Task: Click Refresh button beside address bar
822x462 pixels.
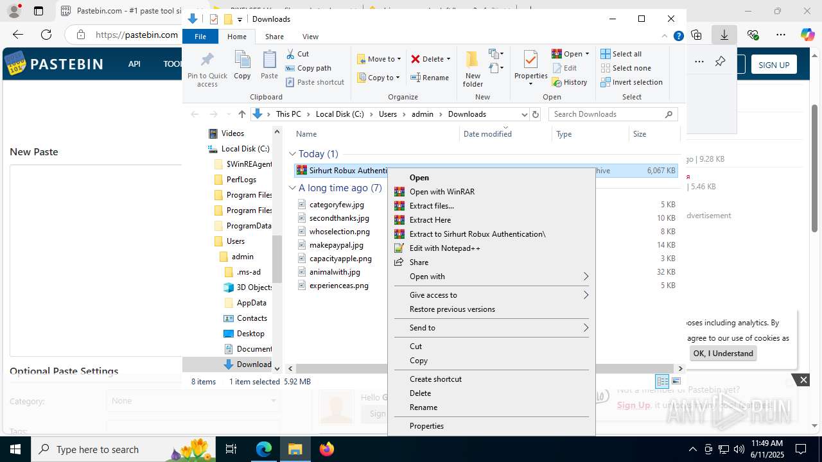Action: click(536, 114)
